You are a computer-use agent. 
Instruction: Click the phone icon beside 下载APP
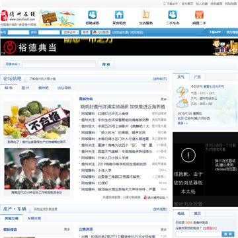pyautogui.click(x=164, y=3)
